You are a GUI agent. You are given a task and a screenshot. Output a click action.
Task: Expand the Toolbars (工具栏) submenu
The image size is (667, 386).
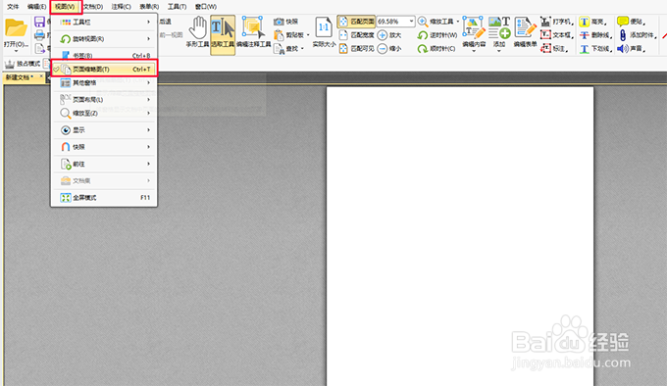tap(104, 22)
